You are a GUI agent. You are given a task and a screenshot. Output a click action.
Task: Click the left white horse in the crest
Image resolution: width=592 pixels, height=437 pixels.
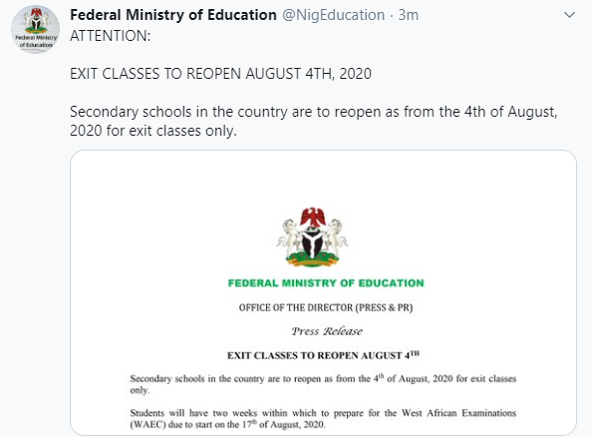coord(288,237)
